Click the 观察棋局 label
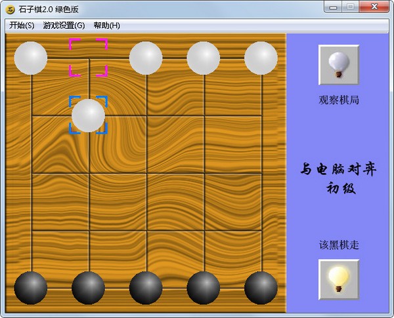Viewport: 394px width, 318px height. pos(339,100)
